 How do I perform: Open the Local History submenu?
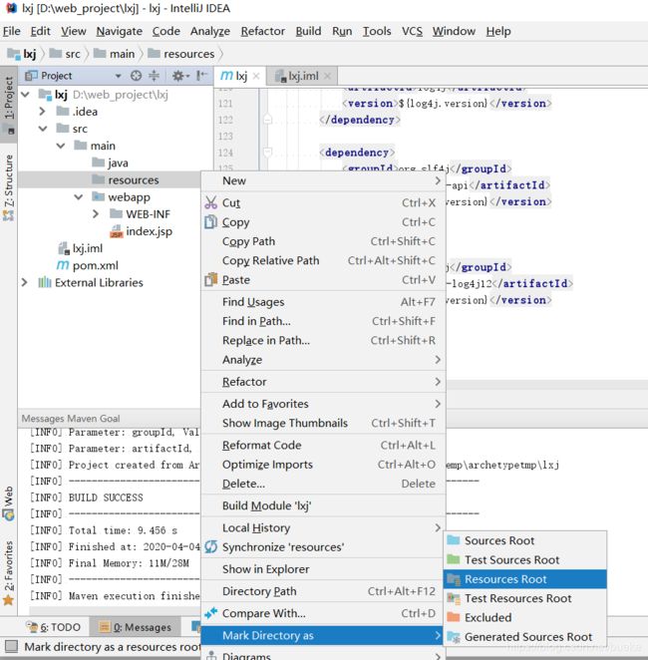(x=323, y=527)
